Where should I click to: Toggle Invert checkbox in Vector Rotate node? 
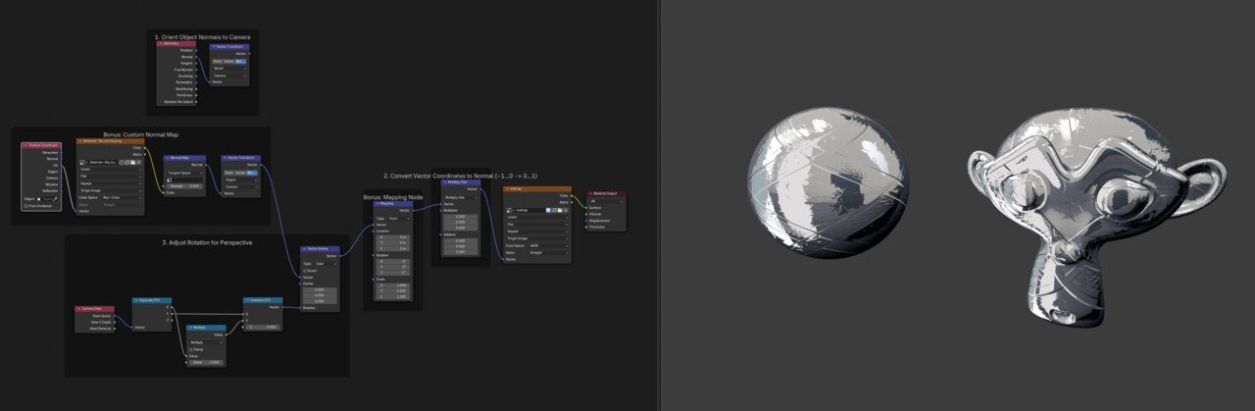(x=305, y=271)
